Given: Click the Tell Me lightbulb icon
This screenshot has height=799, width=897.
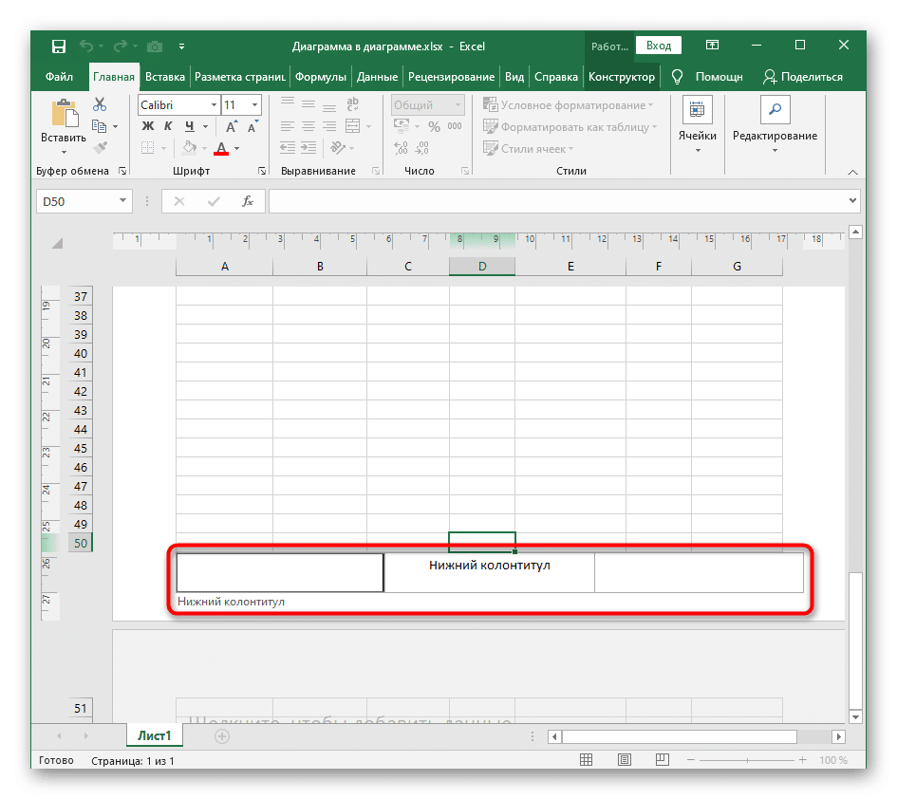Looking at the screenshot, I should (678, 77).
